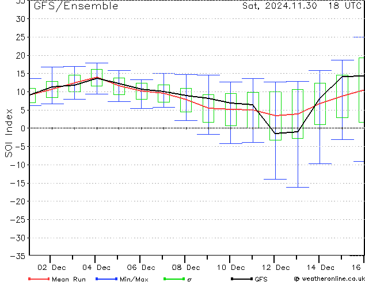Screen dimensions: 365x282
Task: Click the y-axis value -10
Action: point(18,165)
